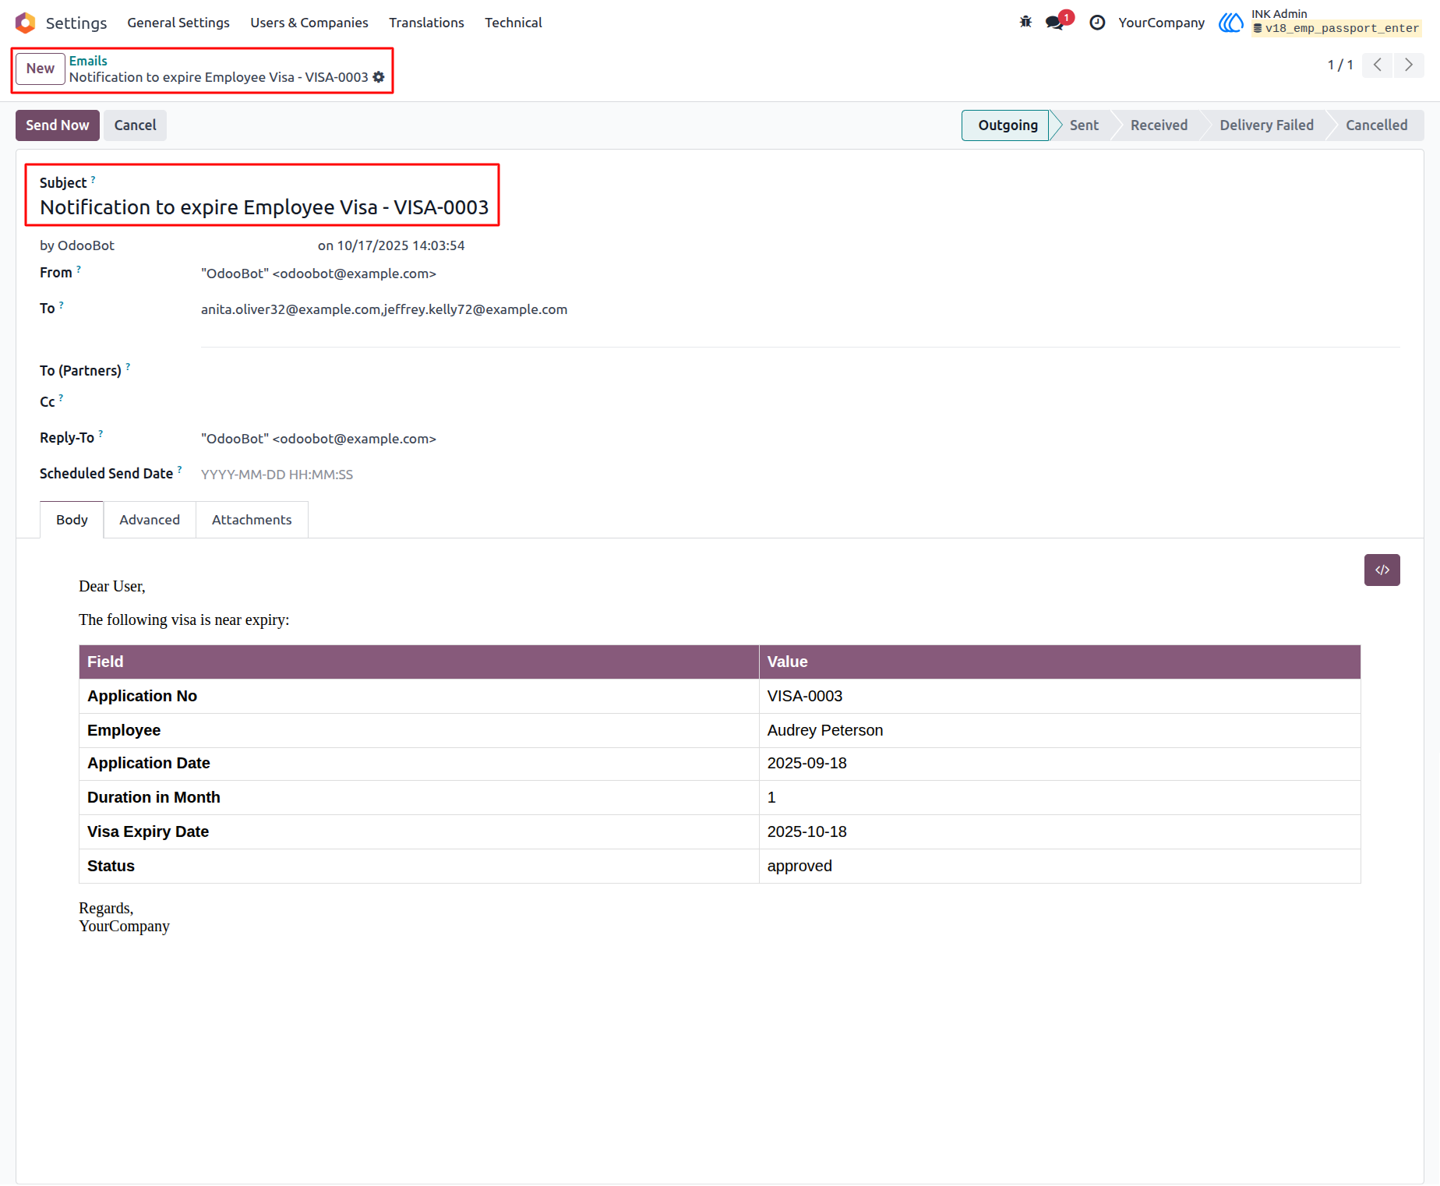Image resolution: width=1440 pixels, height=1186 pixels.
Task: Click the Cc field
Action: 800,402
